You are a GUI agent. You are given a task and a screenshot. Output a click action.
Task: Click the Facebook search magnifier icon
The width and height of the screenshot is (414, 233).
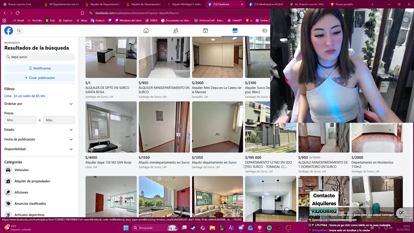tap(19, 31)
